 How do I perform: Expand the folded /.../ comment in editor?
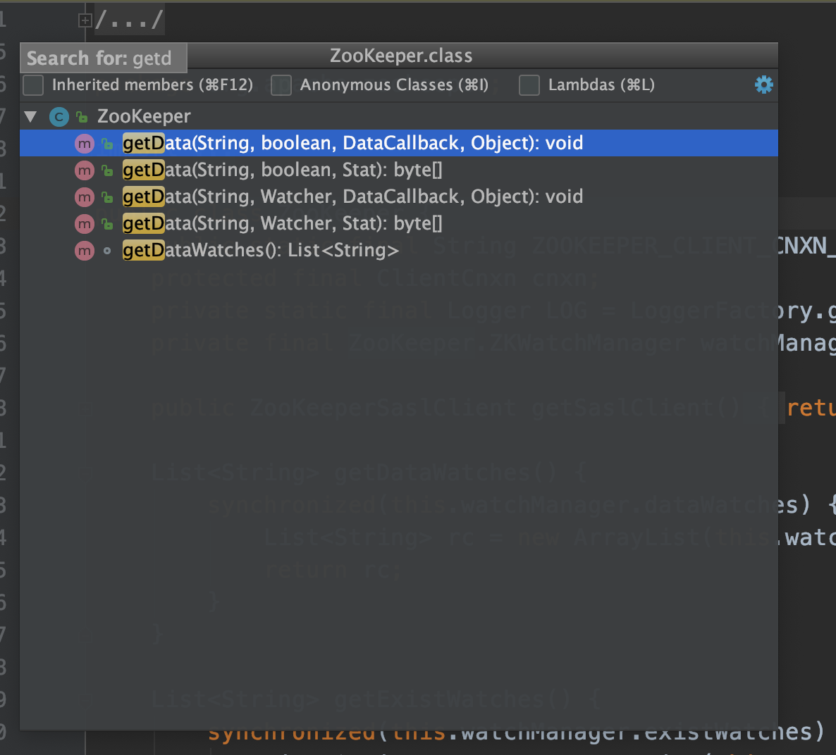[x=85, y=20]
